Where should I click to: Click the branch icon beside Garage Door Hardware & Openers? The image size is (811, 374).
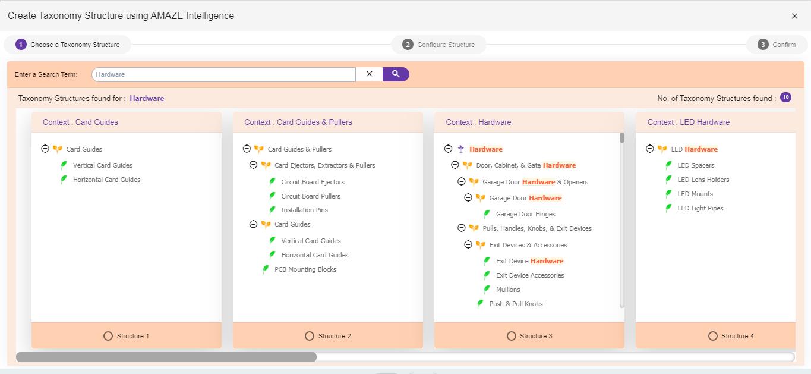tap(474, 182)
